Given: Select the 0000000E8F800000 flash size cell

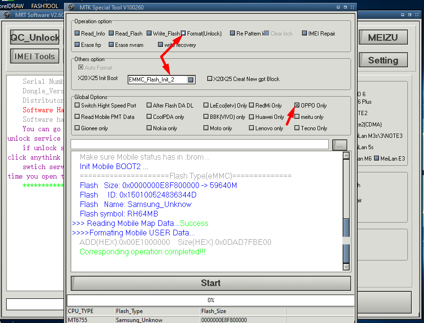Looking at the screenshot, I should click(243, 320).
